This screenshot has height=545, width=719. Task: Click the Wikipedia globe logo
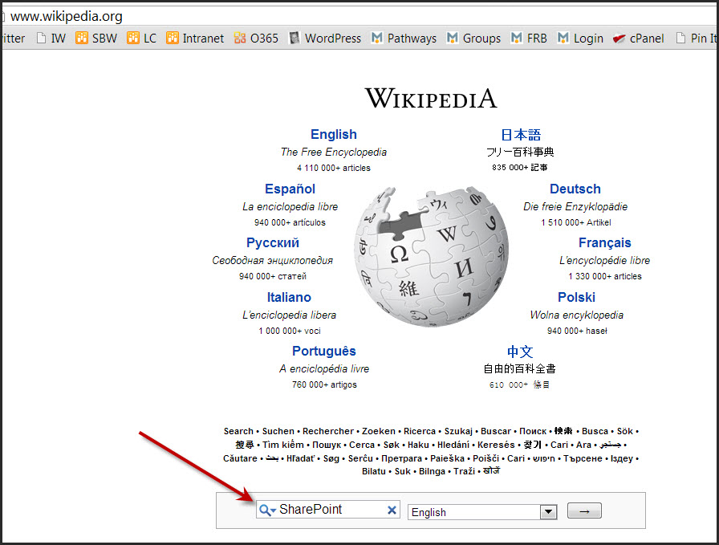click(431, 256)
